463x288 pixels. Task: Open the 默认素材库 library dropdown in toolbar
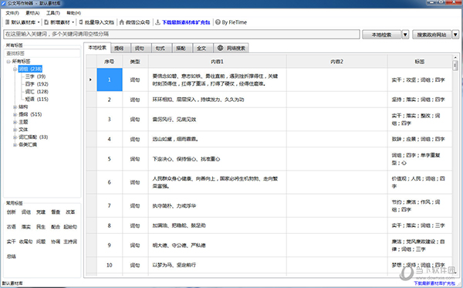coord(22,22)
